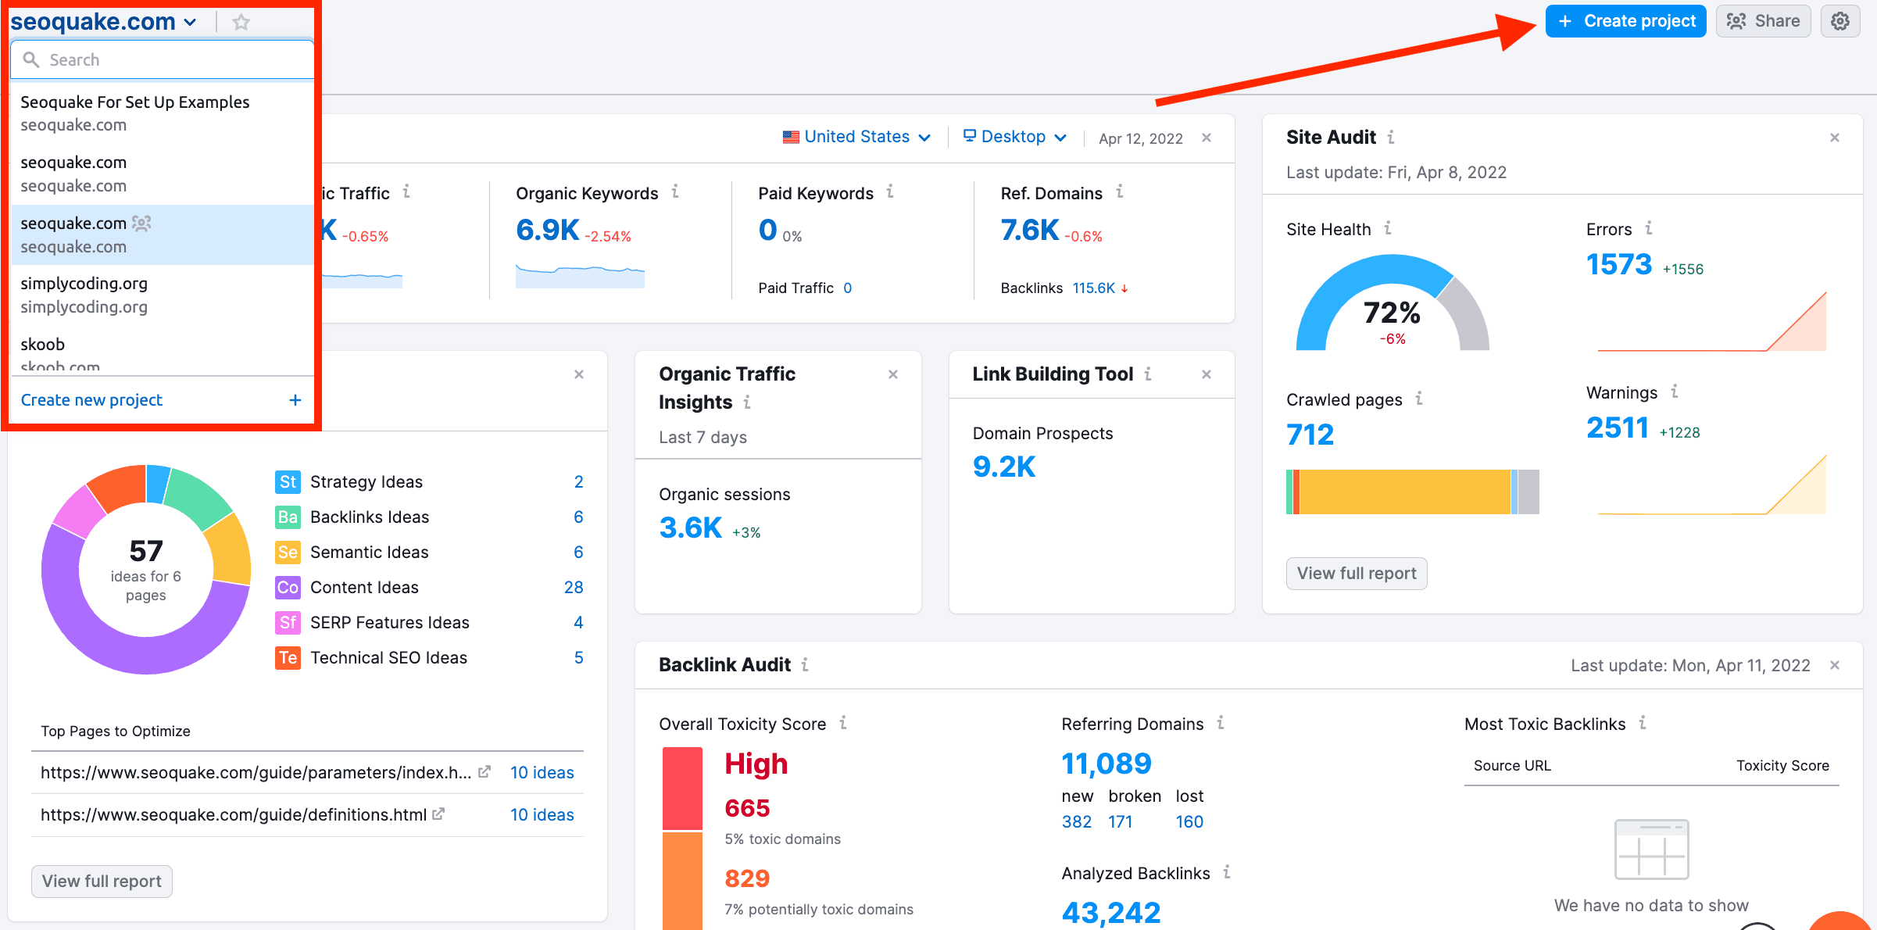Click info icon next to Errors
Image resolution: width=1877 pixels, height=930 pixels.
point(1649,228)
